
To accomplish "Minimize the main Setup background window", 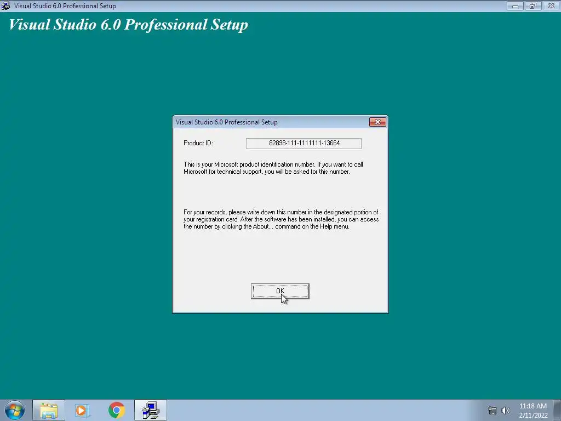I will (515, 5).
